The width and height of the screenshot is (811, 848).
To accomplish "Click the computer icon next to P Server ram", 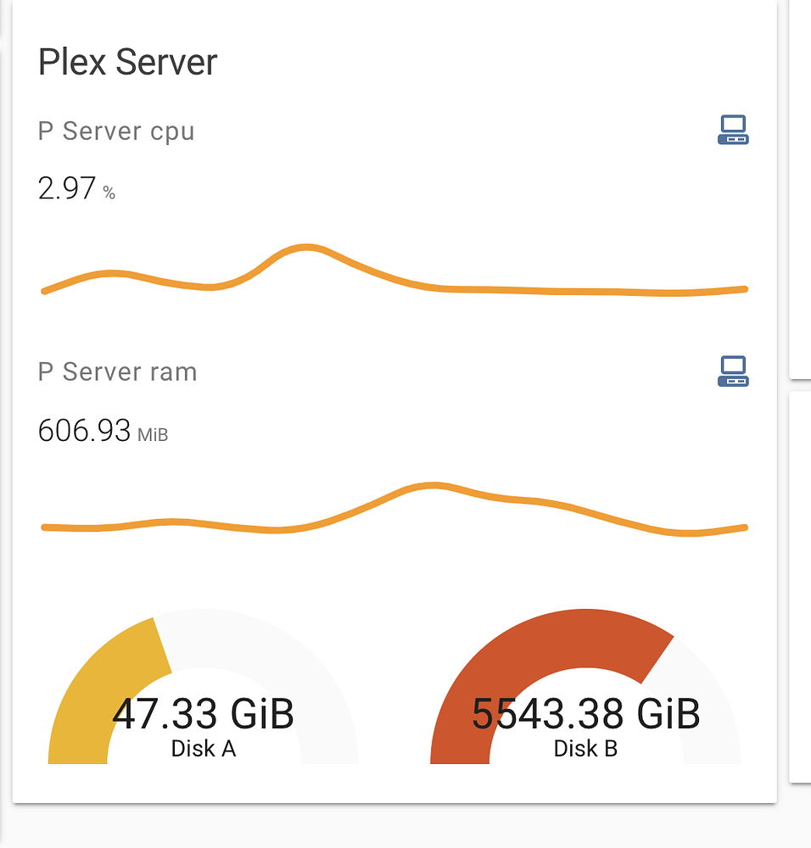I will pyautogui.click(x=732, y=371).
